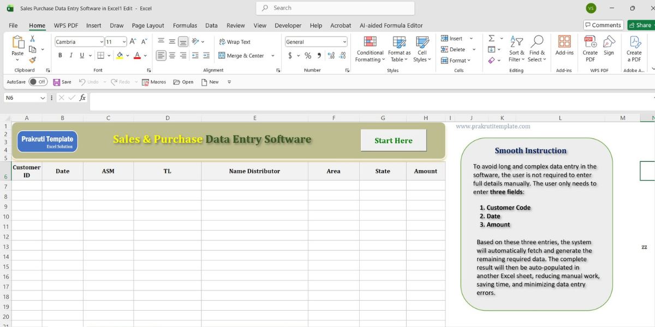This screenshot has width=655, height=327.
Task: Toggle the AutoSave switch
Action: [x=38, y=82]
